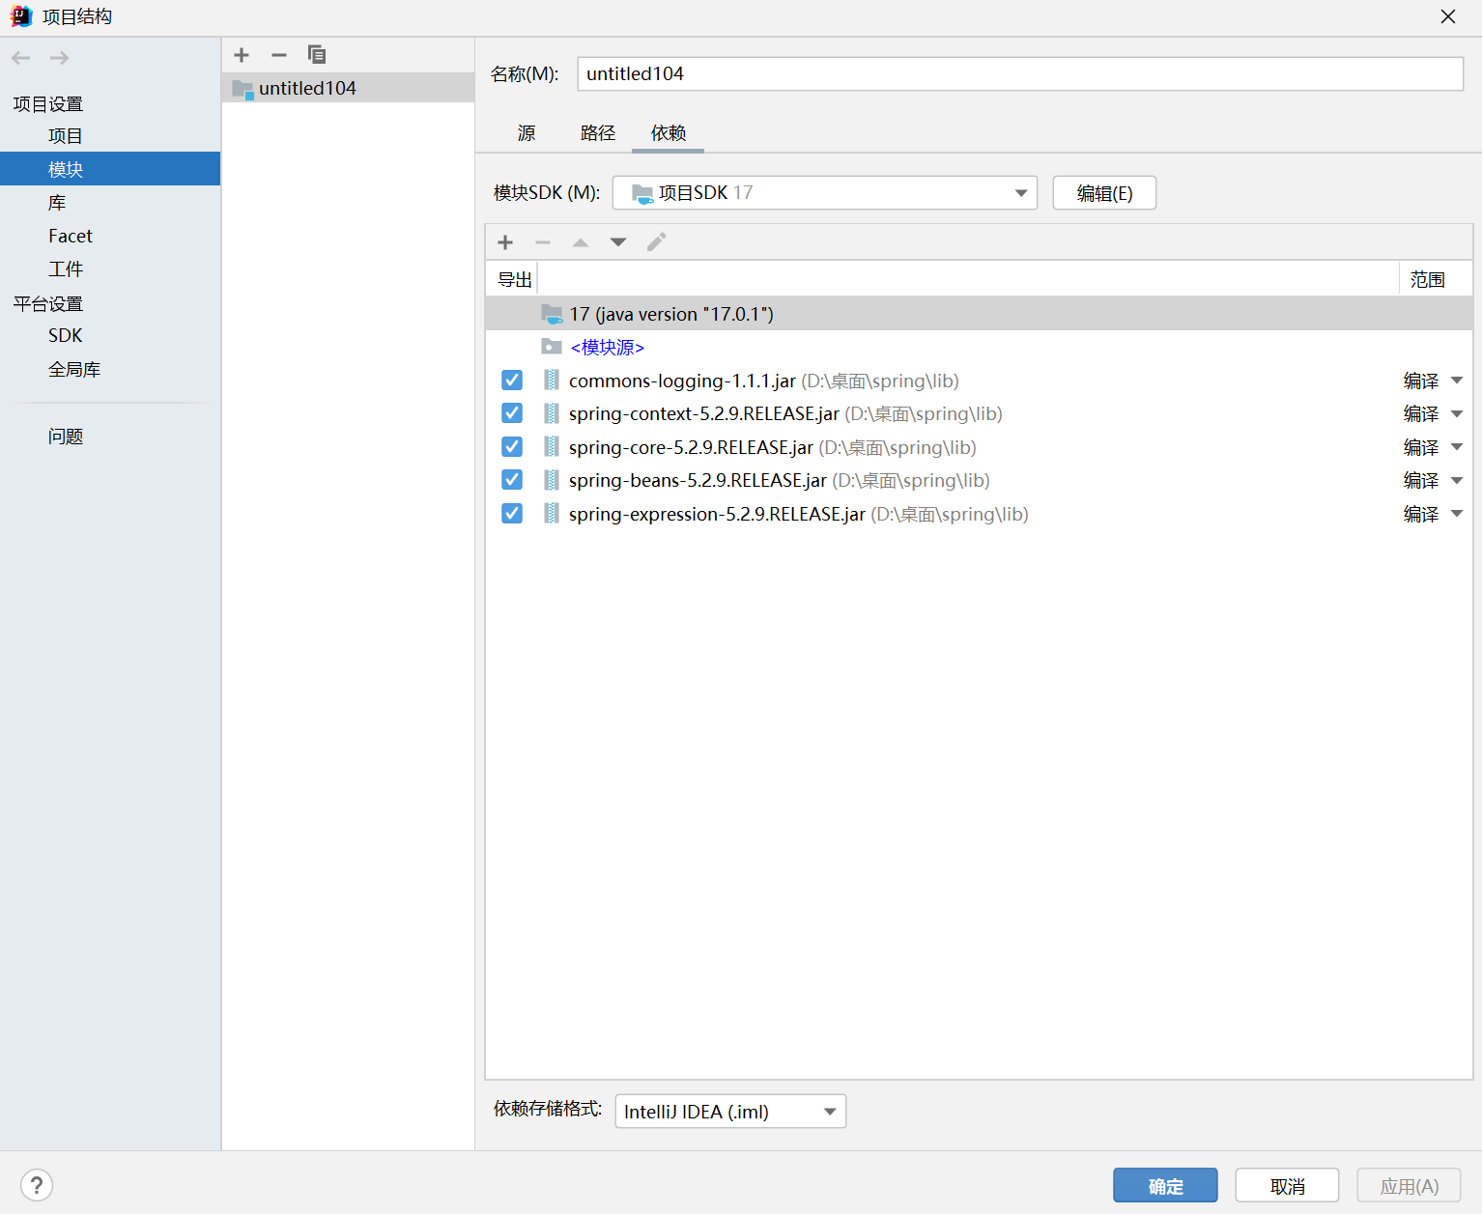The image size is (1482, 1214).
Task: Select 模块 in the sidebar
Action: (x=110, y=169)
